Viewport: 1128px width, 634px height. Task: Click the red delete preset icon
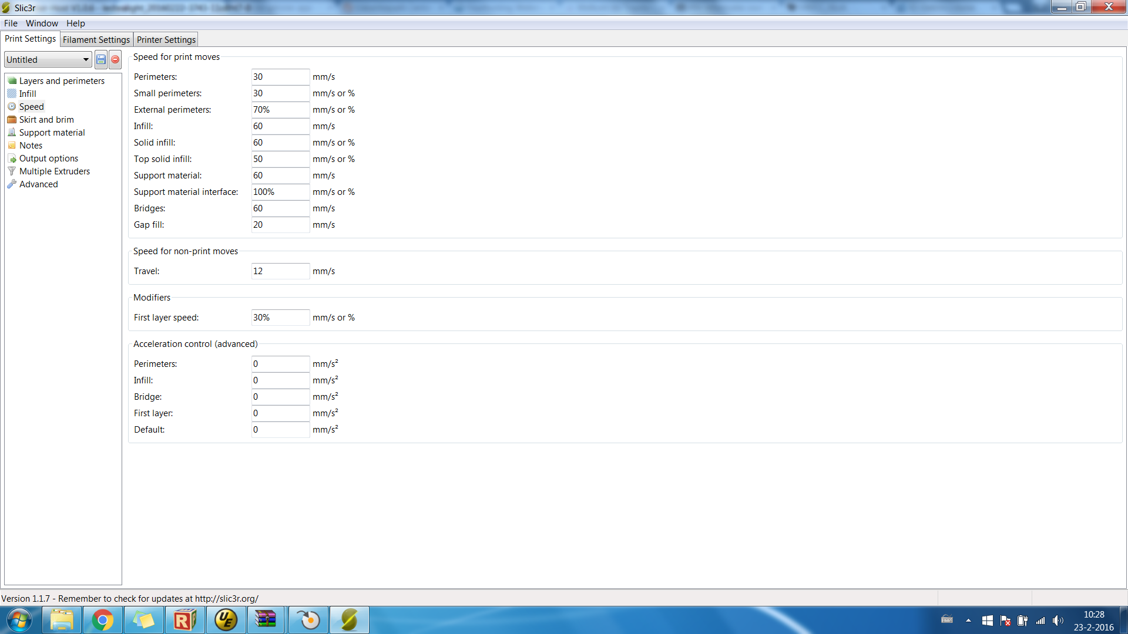[x=115, y=60]
